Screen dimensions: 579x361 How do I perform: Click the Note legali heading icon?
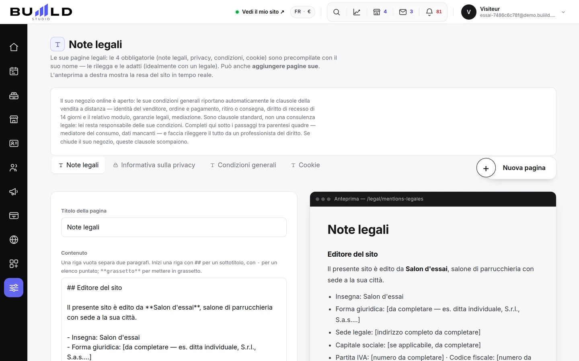[57, 44]
